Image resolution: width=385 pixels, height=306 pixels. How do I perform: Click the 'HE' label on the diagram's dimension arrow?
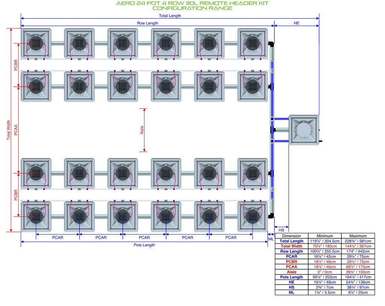(296, 23)
